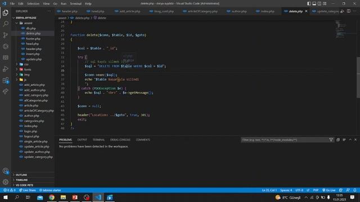This screenshot has height=202, width=360.
Task: Open footer.php in the explorer
Action: coord(33,39)
